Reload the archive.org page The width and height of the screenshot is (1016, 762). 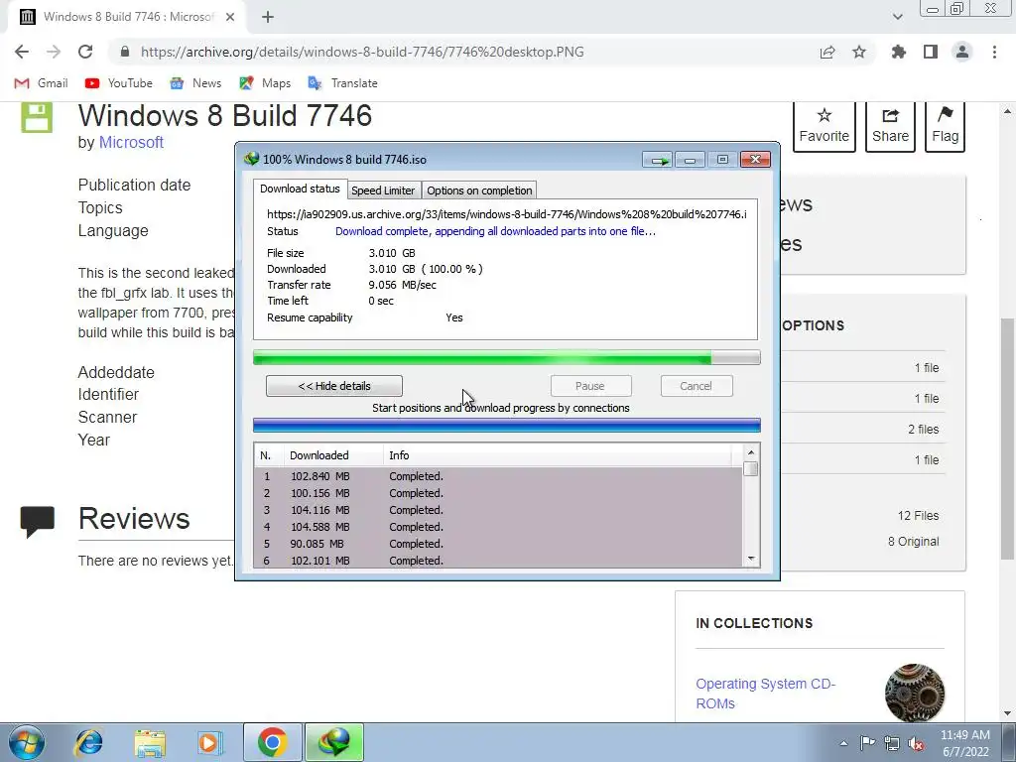[85, 52]
